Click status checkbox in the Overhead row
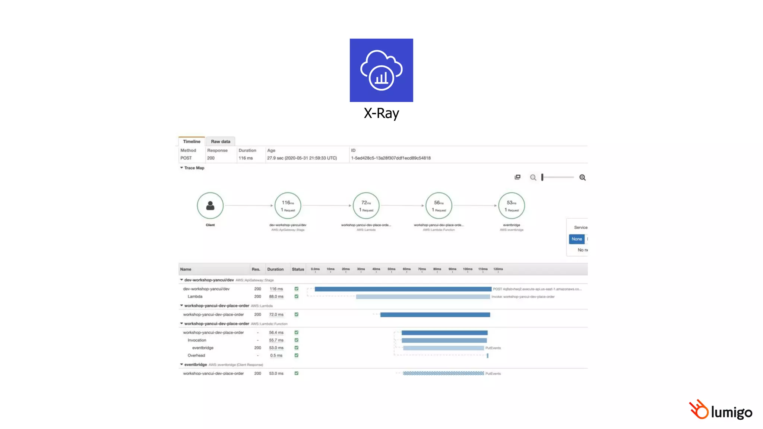763x429 pixels. pyautogui.click(x=297, y=355)
